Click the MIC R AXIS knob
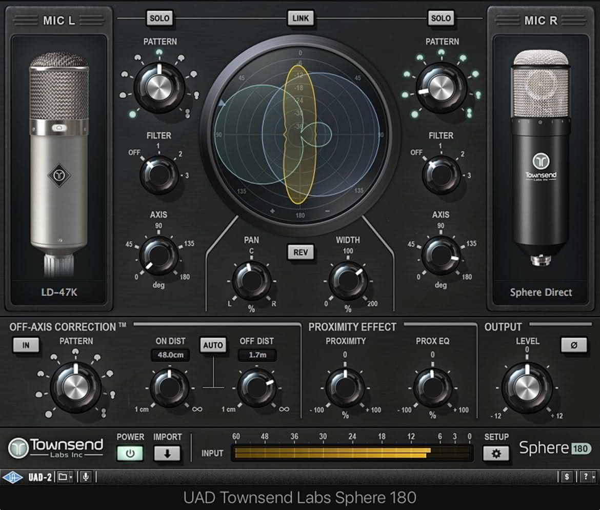 [x=441, y=256]
